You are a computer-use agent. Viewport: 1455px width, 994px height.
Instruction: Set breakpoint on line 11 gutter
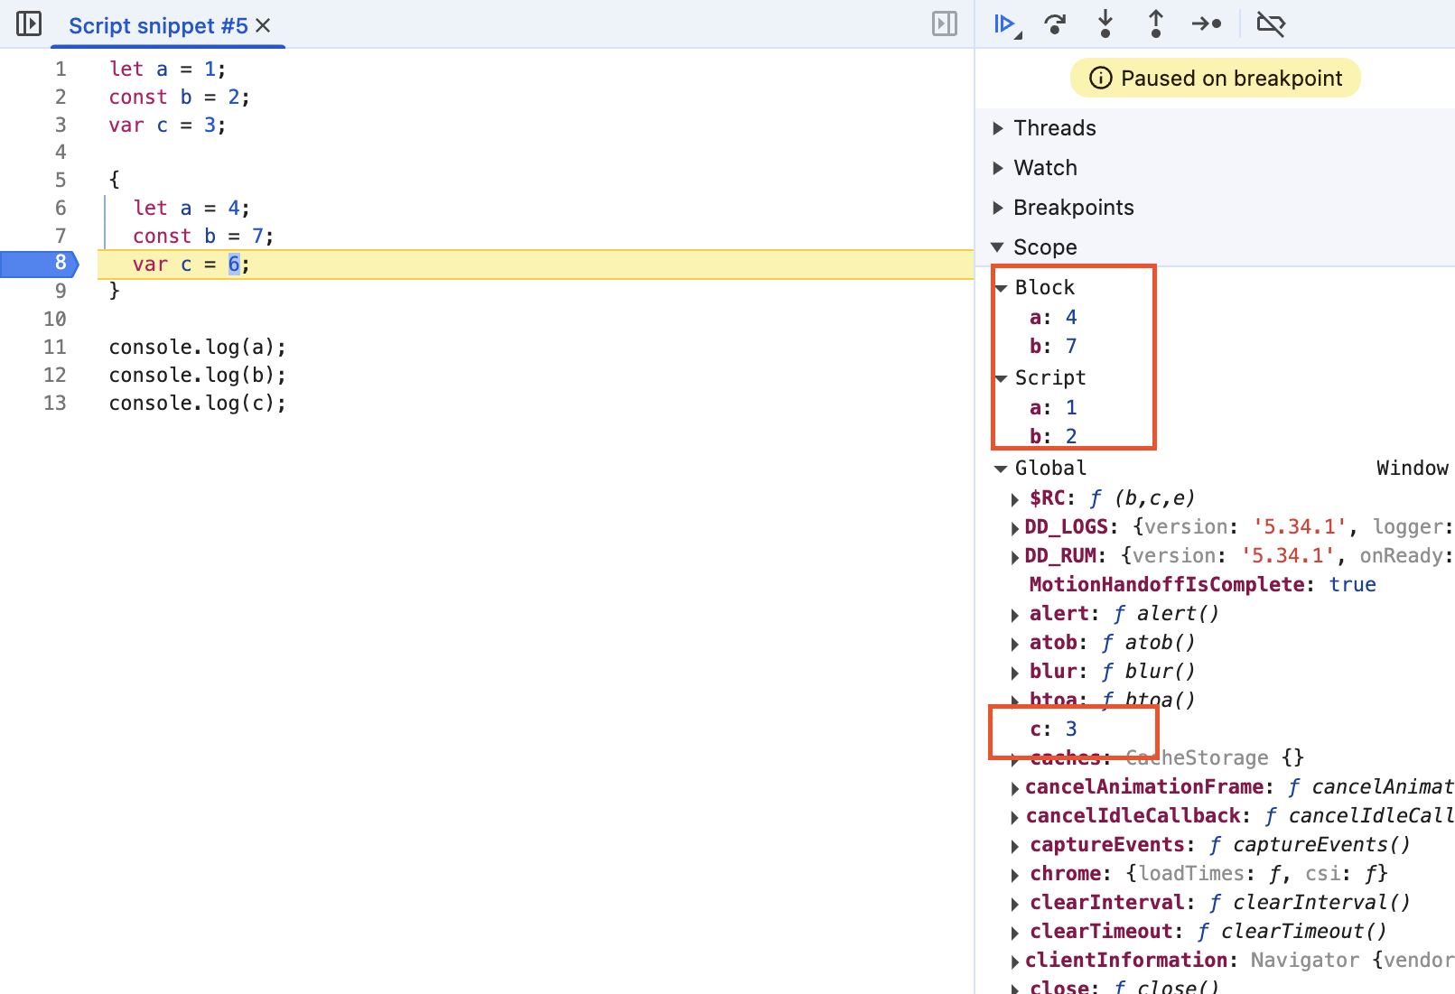55,348
